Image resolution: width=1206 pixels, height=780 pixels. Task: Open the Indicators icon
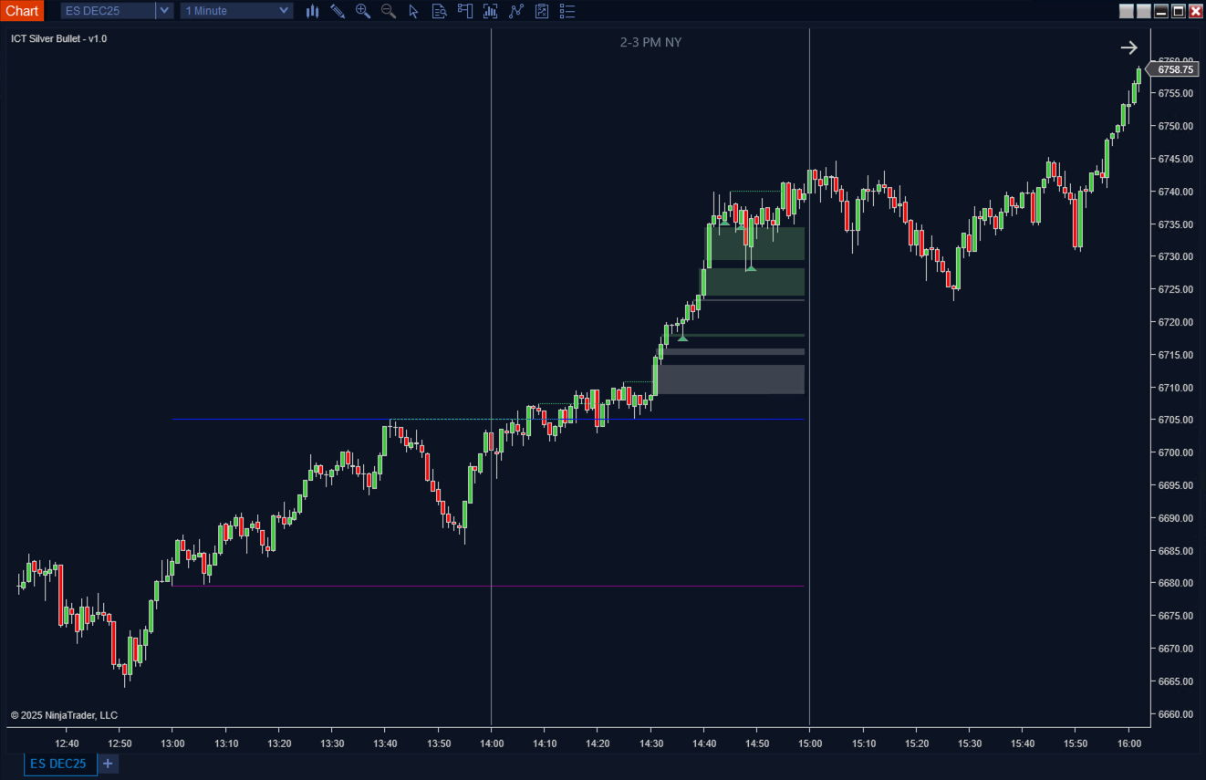pos(516,11)
